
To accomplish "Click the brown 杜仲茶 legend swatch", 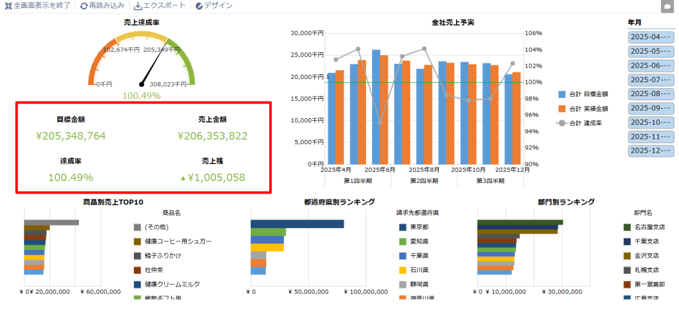I will (137, 270).
